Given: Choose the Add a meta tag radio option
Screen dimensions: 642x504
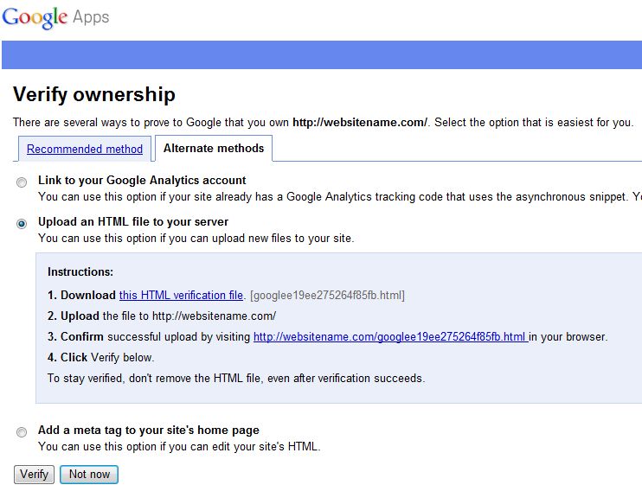Looking at the screenshot, I should [x=22, y=431].
